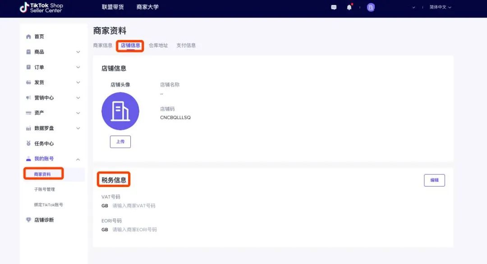Expand the 资产 assets menu
487x264 pixels.
78,113
